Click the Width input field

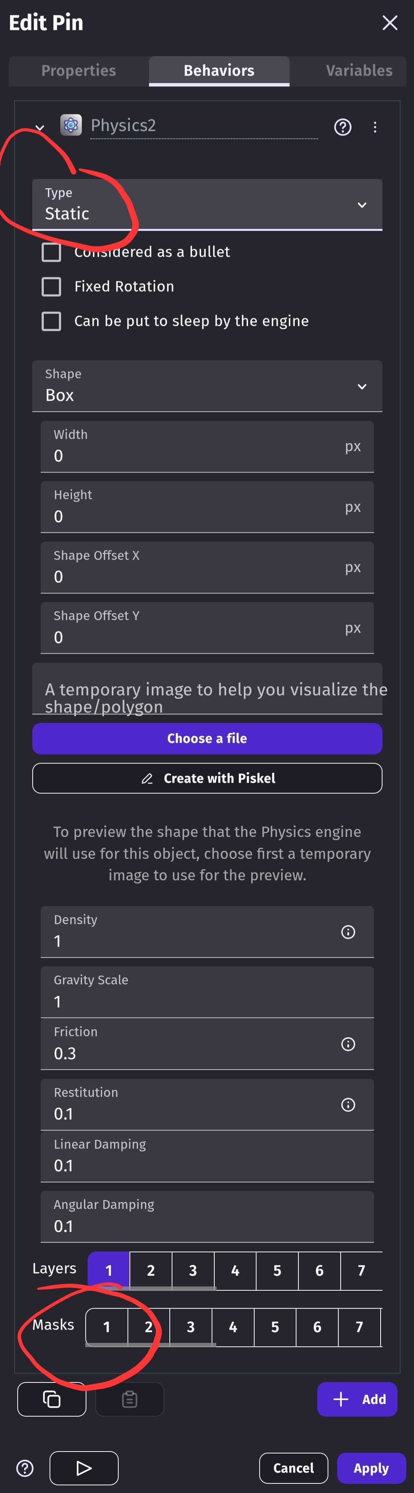pos(197,455)
